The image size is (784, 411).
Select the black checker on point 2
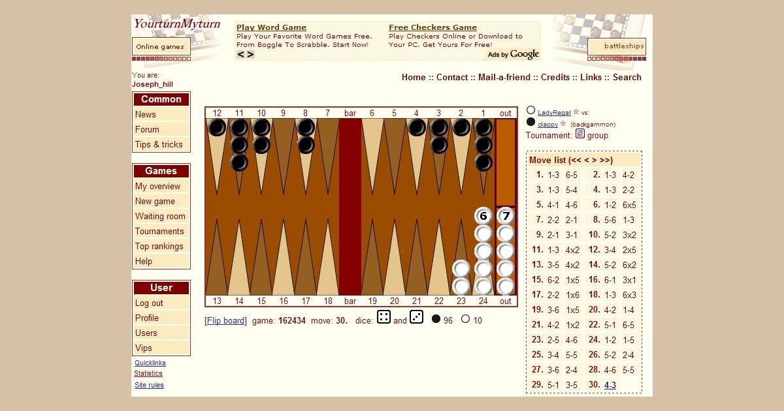pyautogui.click(x=461, y=127)
